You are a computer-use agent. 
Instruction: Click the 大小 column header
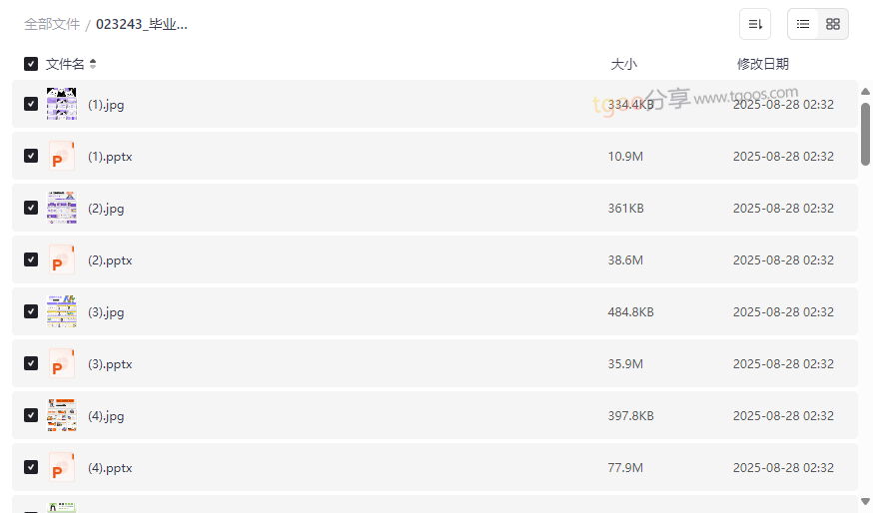623,64
